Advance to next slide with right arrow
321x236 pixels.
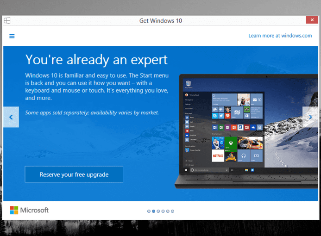click(310, 117)
